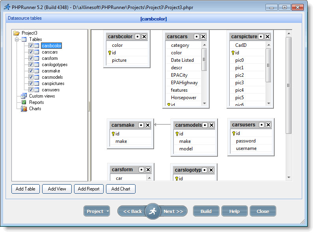Minimize the carsusers table box

[262, 125]
